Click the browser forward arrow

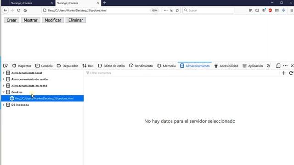click(12, 10)
